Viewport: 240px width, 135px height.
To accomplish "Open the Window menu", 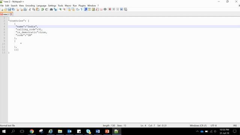I will pos(91,6).
